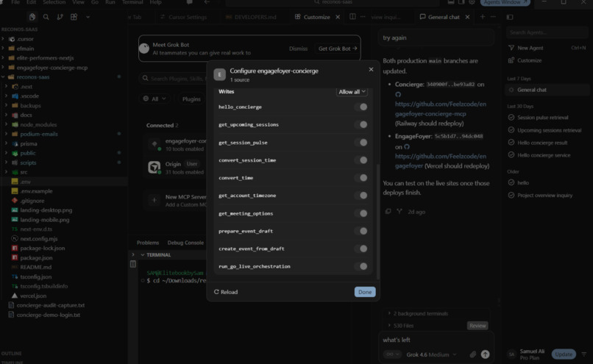Click New Agent in agents panel
Image resolution: width=593 pixels, height=364 pixels.
(x=530, y=48)
